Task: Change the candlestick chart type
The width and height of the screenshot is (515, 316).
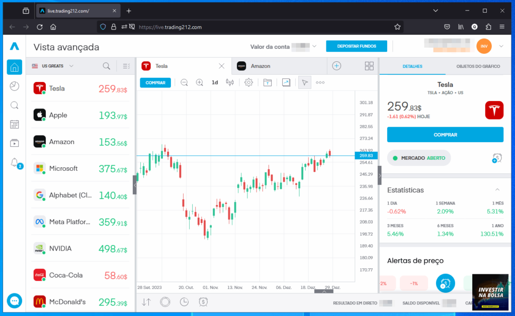Action: tap(230, 83)
